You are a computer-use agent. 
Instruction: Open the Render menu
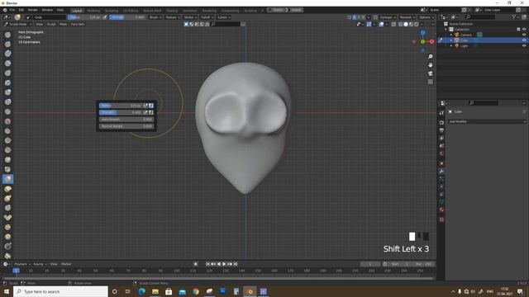pos(33,10)
